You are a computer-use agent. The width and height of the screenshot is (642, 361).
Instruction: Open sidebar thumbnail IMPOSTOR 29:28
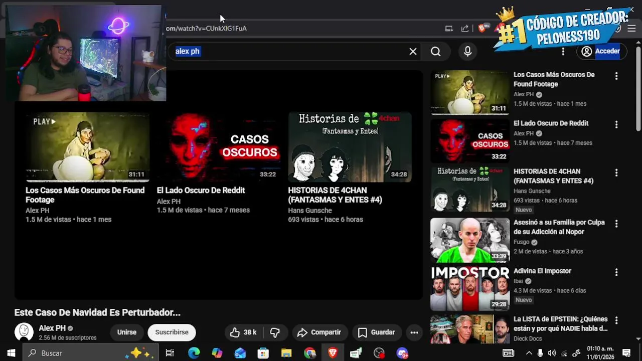tap(470, 289)
